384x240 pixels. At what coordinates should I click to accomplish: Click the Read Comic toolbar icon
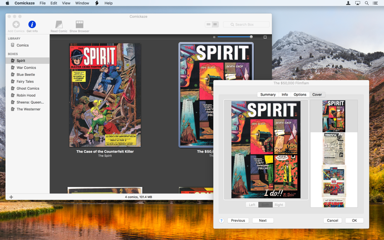pos(59,24)
